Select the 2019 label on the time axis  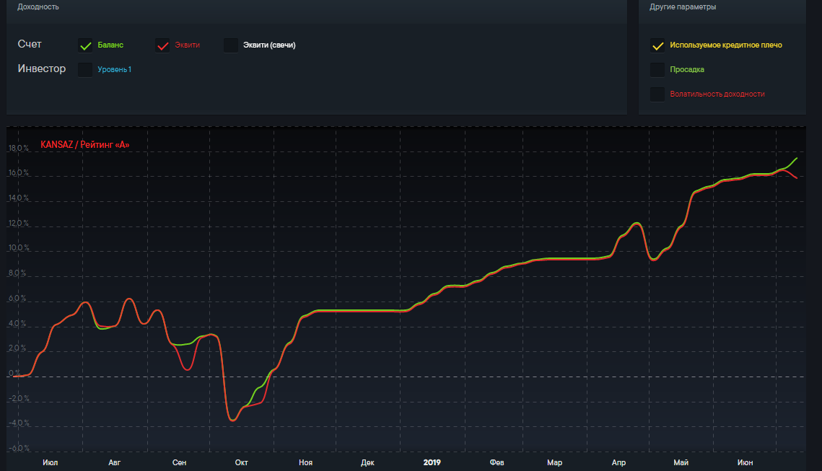click(x=432, y=462)
